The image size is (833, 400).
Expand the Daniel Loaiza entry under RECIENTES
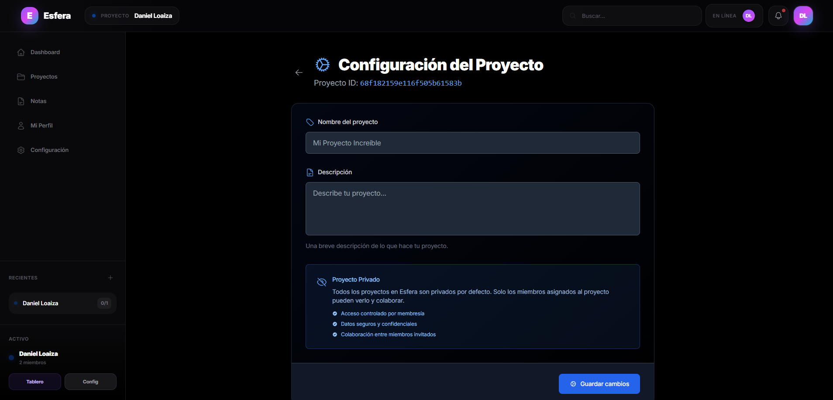pyautogui.click(x=62, y=303)
